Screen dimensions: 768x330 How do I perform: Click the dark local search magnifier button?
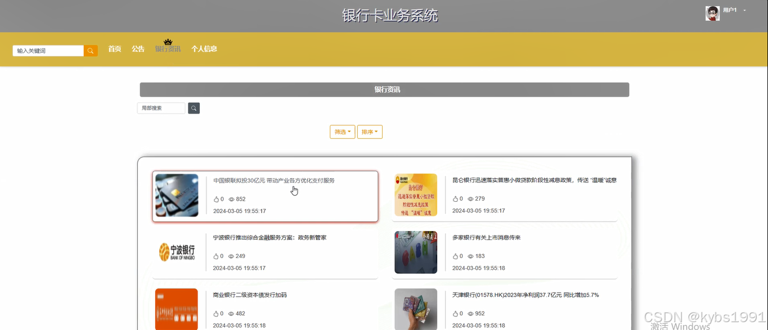tap(194, 108)
